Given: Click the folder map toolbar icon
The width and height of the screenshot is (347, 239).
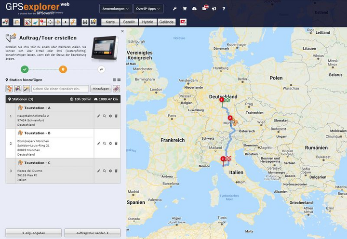Looking at the screenshot, I should 16,22.
